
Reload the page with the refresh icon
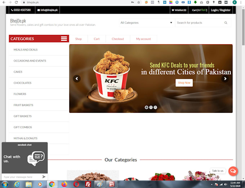coord(16,3)
